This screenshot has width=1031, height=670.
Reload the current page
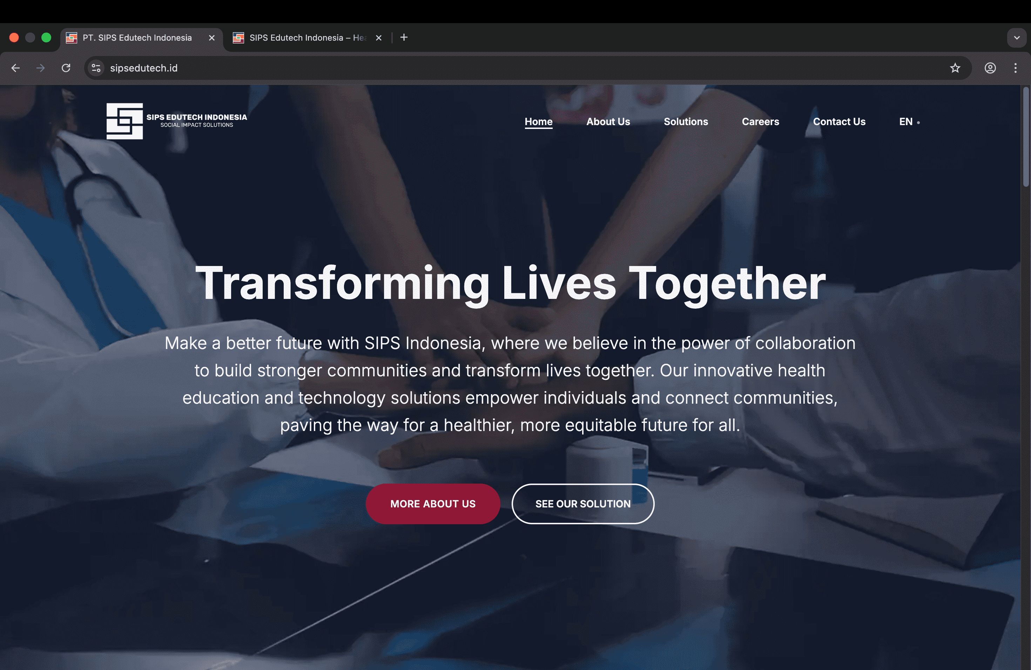[x=66, y=68]
